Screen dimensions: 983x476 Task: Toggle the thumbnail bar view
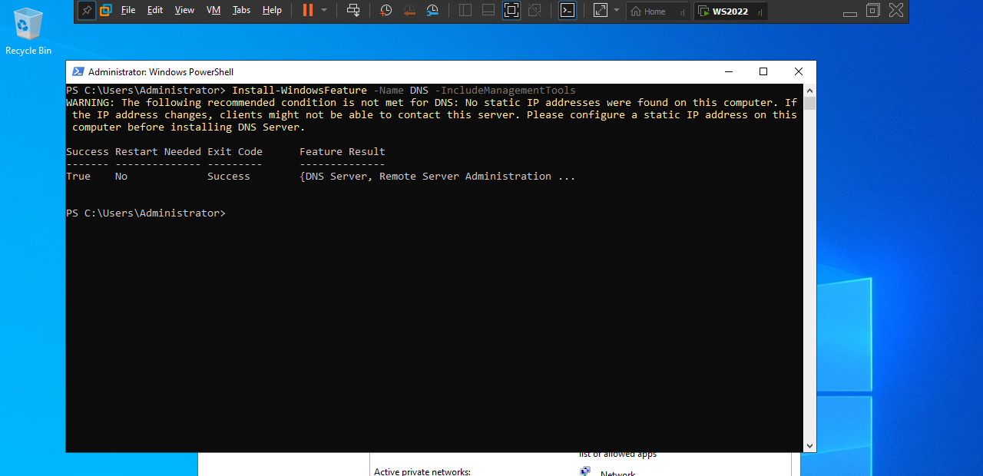[488, 11]
